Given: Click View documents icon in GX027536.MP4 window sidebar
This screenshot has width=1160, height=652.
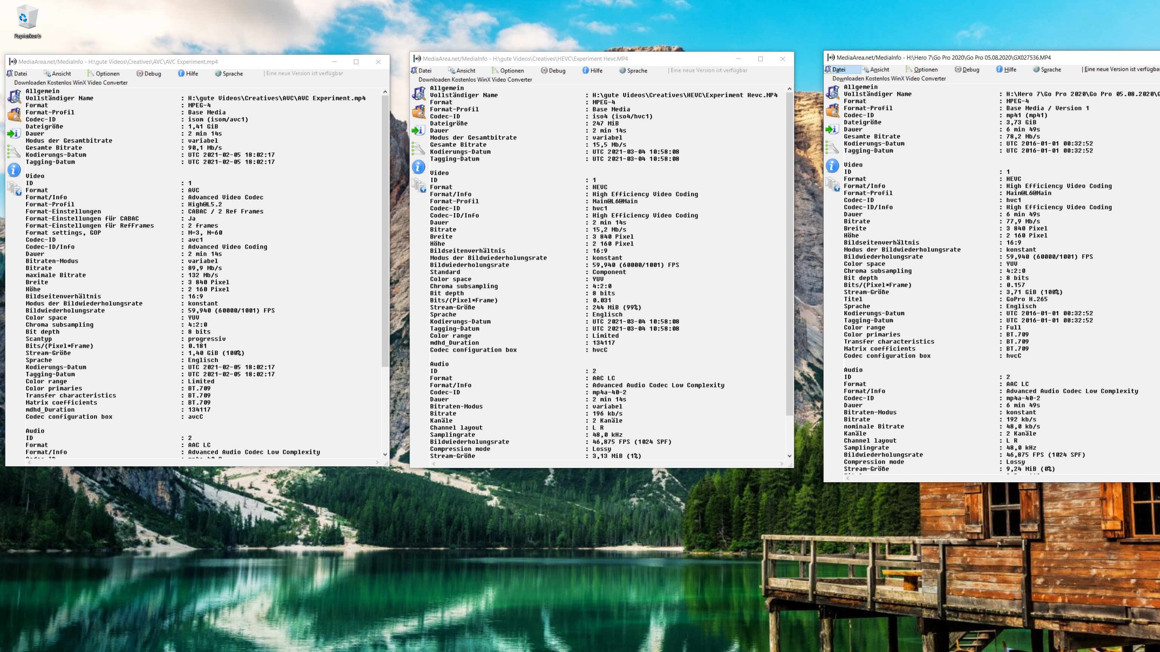Looking at the screenshot, I should click(x=832, y=185).
